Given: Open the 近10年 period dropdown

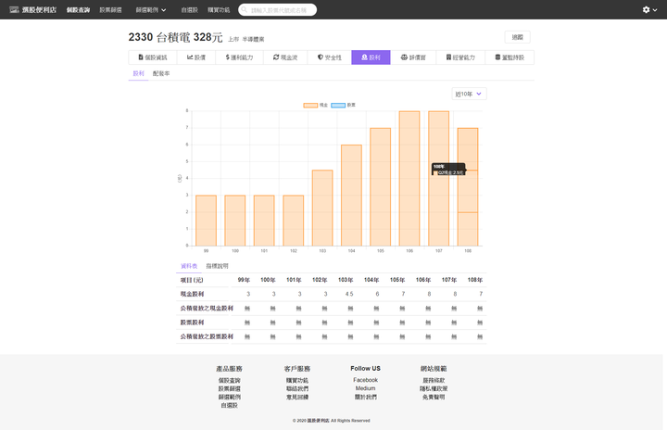Looking at the screenshot, I should tap(469, 94).
